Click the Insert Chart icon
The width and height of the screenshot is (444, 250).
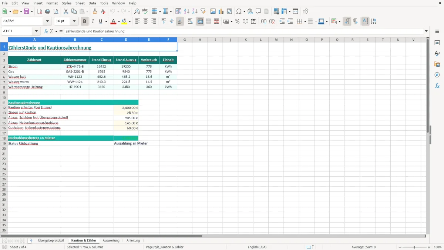(221, 11)
